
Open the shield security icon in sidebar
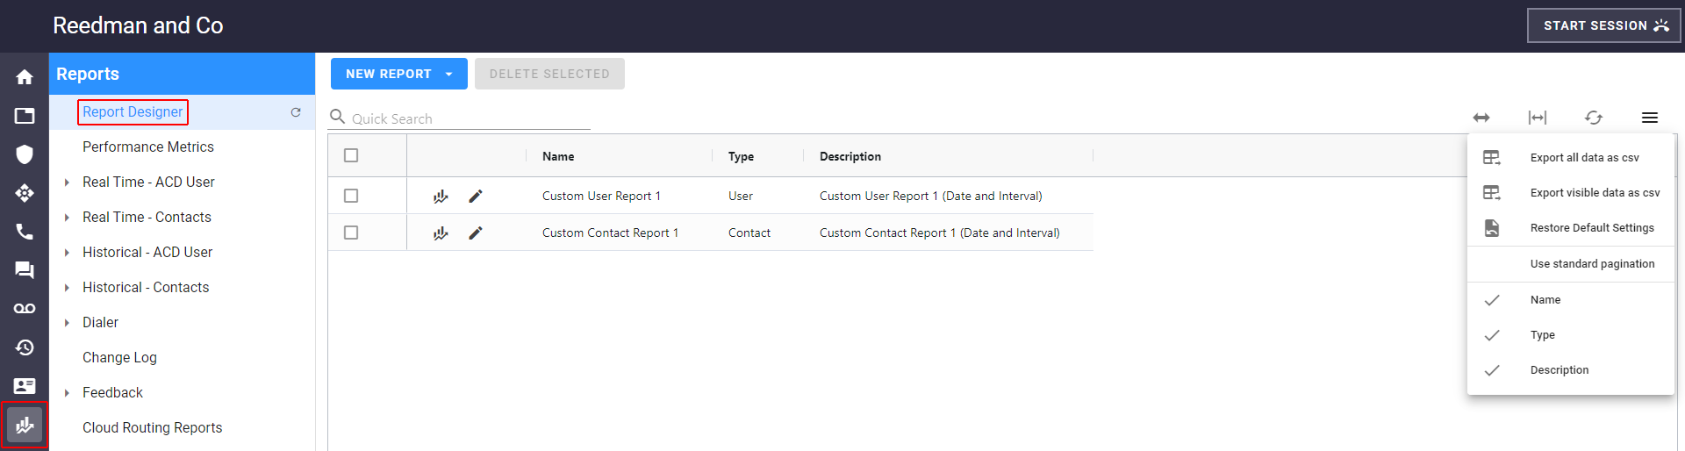pos(25,154)
